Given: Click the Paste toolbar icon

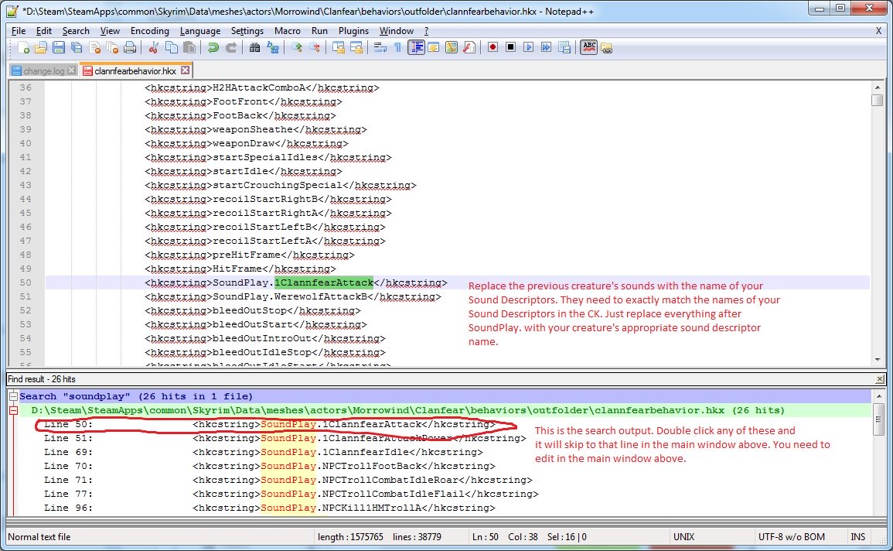Looking at the screenshot, I should coord(189,48).
